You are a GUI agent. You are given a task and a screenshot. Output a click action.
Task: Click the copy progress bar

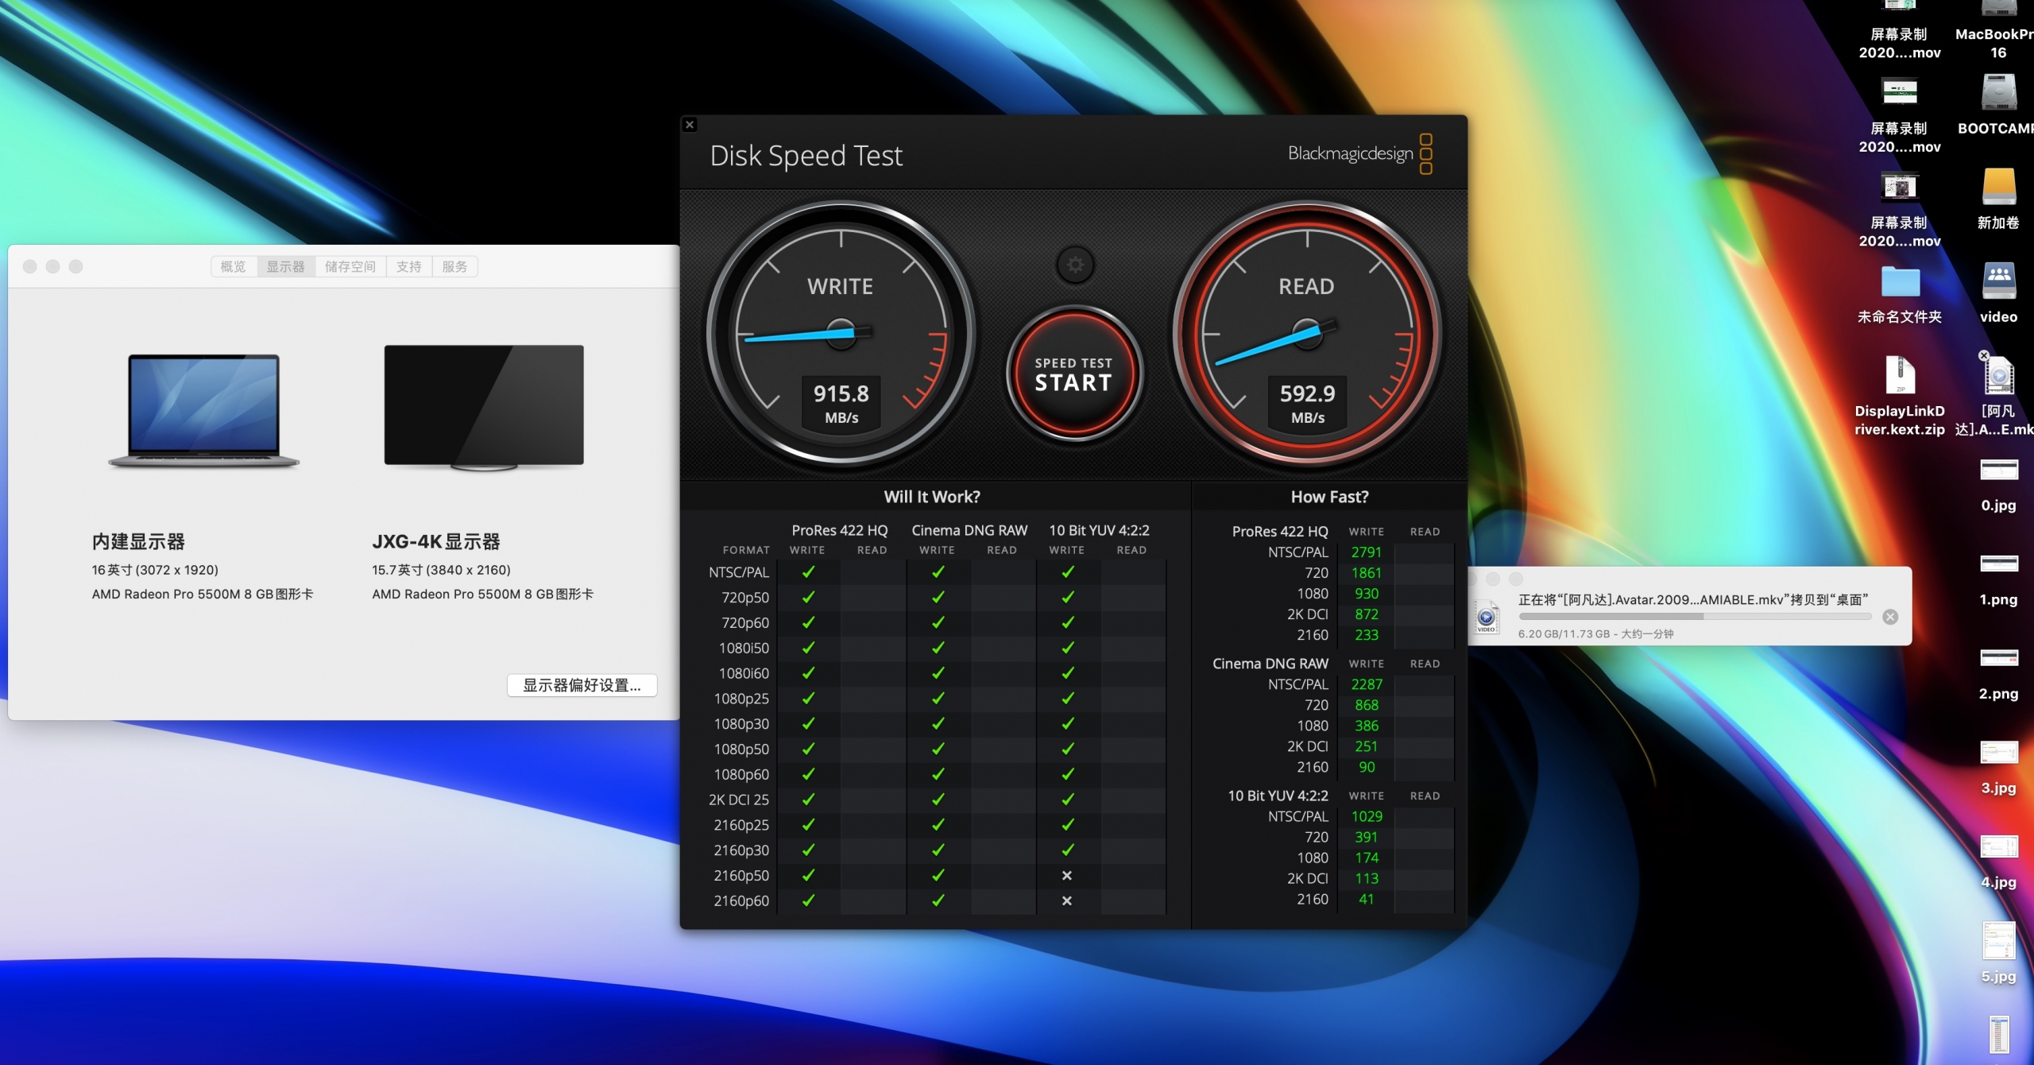coord(1696,616)
